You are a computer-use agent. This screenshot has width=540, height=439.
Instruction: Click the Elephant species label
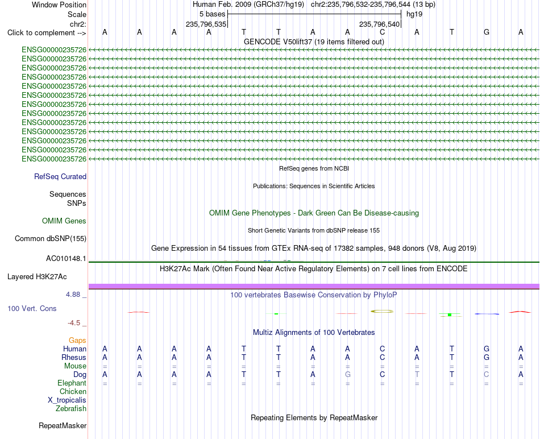click(72, 383)
